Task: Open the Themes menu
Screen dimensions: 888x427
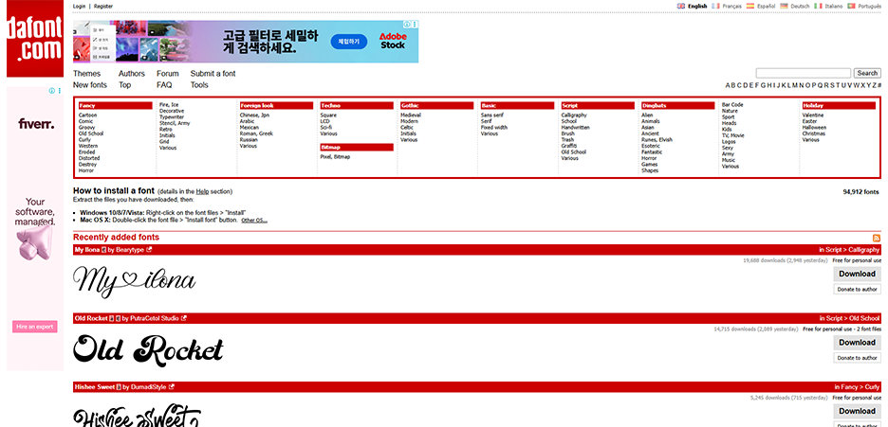Action: [x=86, y=74]
